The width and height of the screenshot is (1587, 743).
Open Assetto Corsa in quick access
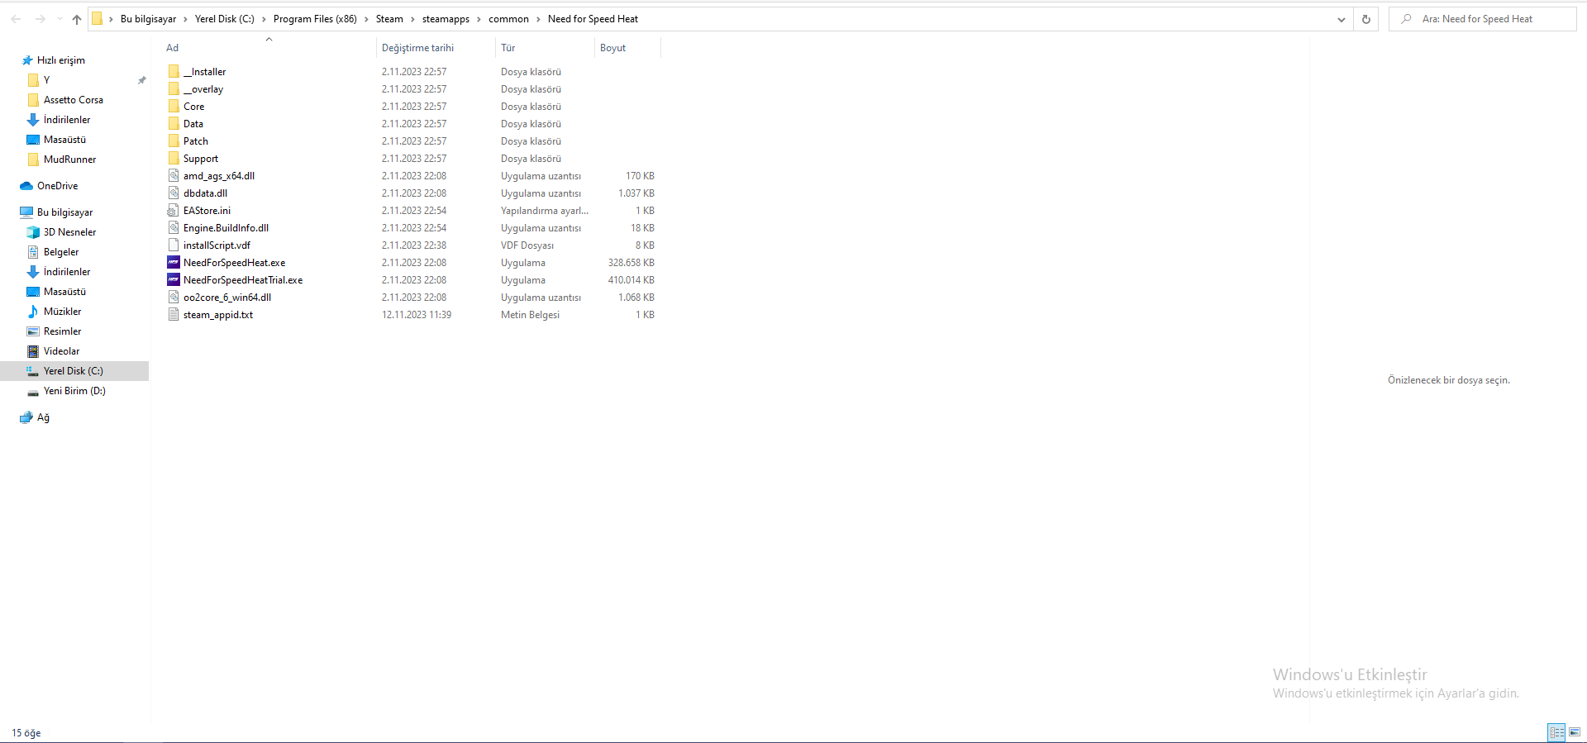click(74, 100)
